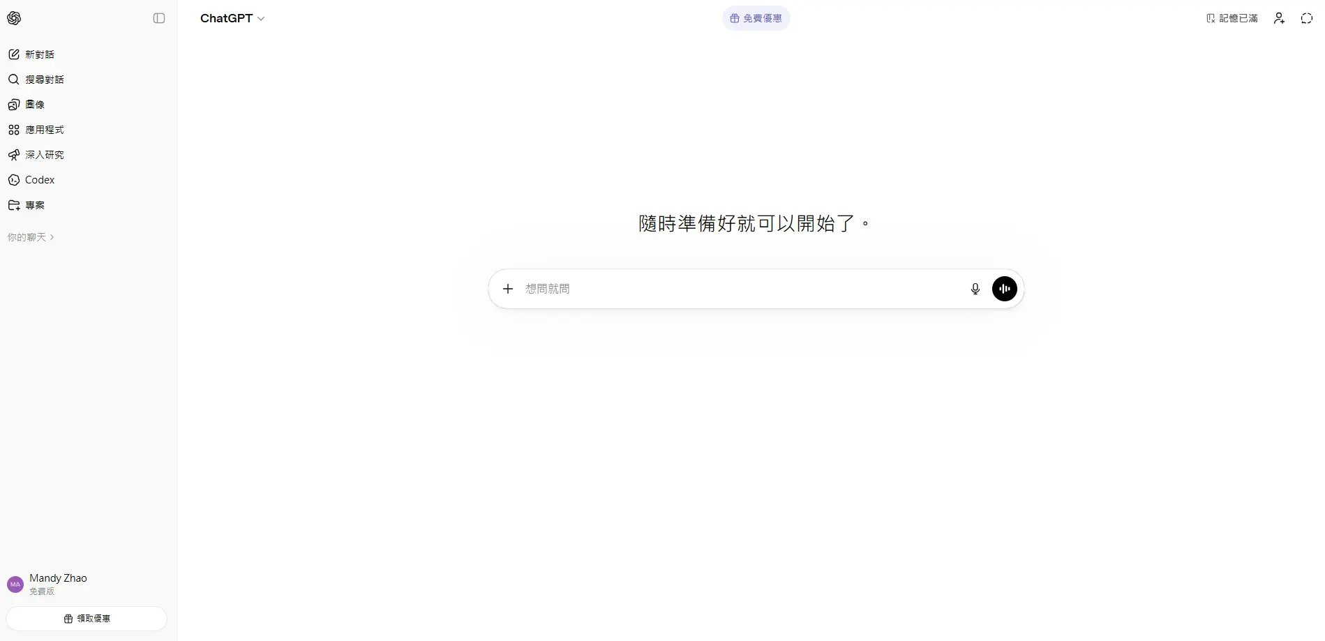Viewport: 1325px width, 641px height.
Task: Start dictation with the microphone icon
Action: coord(975,288)
